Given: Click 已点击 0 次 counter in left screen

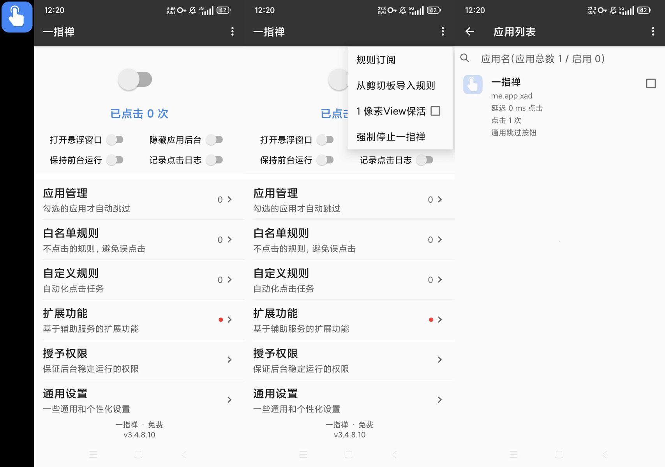Looking at the screenshot, I should [139, 114].
